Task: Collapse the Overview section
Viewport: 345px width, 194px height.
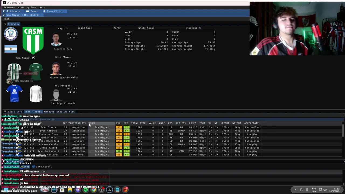Action: coord(5,24)
